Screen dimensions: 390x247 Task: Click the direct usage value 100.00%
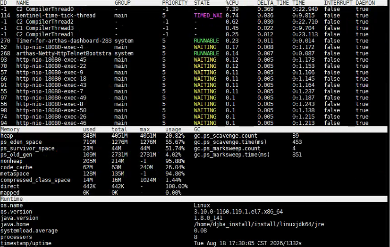[177, 187]
